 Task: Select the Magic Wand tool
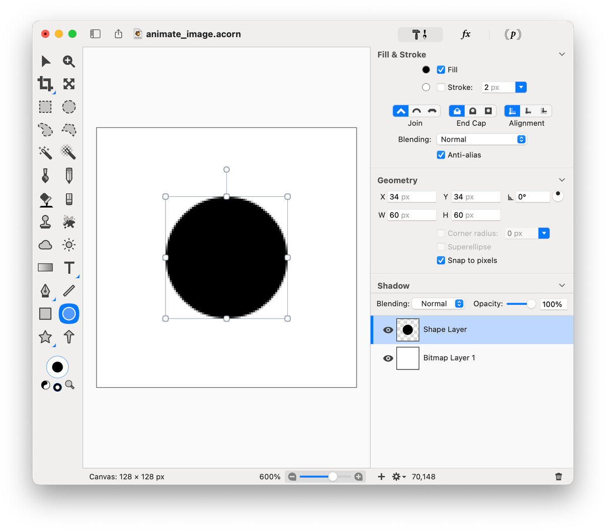coord(45,152)
